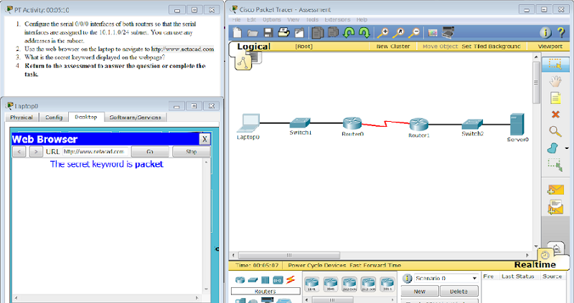Select Hubs category icon in device box

[265, 280]
